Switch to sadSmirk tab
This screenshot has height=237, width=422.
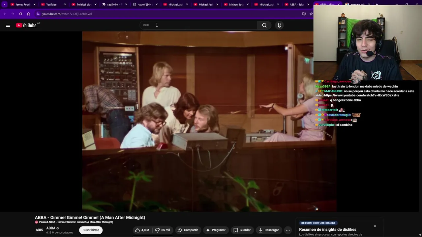tap(114, 5)
